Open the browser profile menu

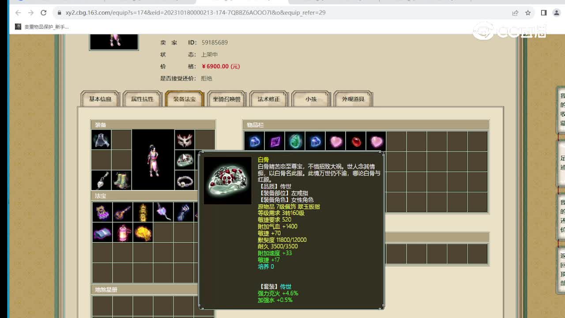[557, 13]
